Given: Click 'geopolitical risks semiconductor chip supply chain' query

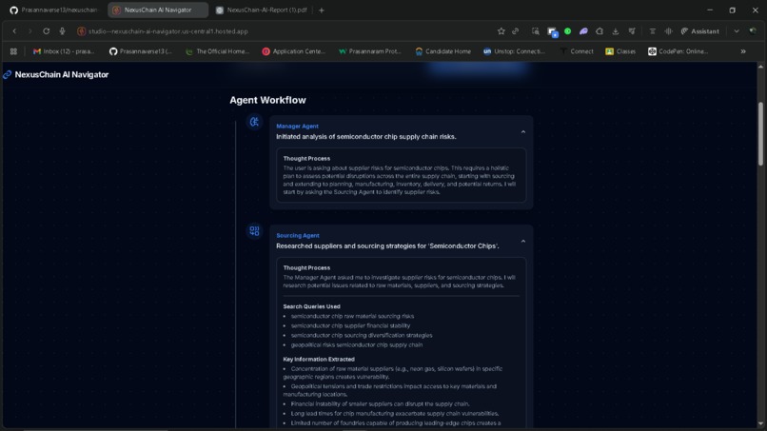Looking at the screenshot, I should coord(357,345).
